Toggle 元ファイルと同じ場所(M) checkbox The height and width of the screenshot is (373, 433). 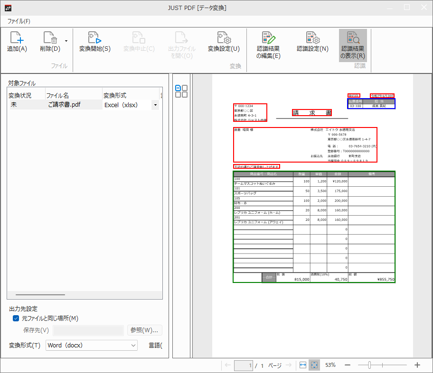(x=16, y=318)
